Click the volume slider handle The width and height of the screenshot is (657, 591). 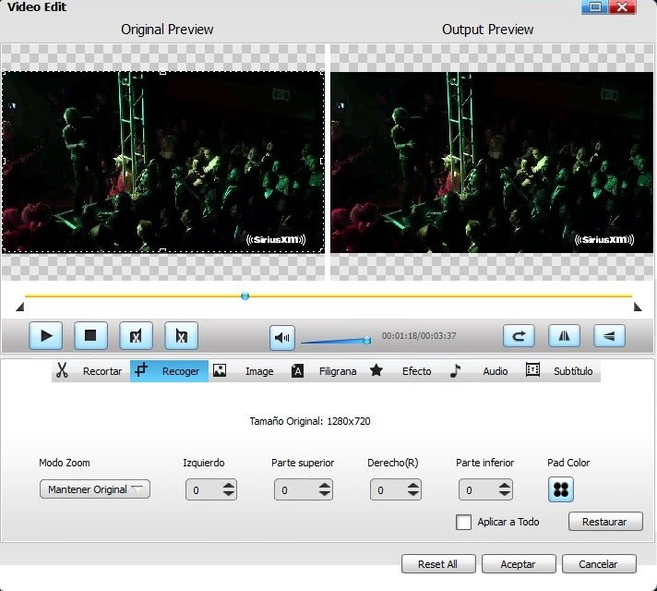click(367, 340)
